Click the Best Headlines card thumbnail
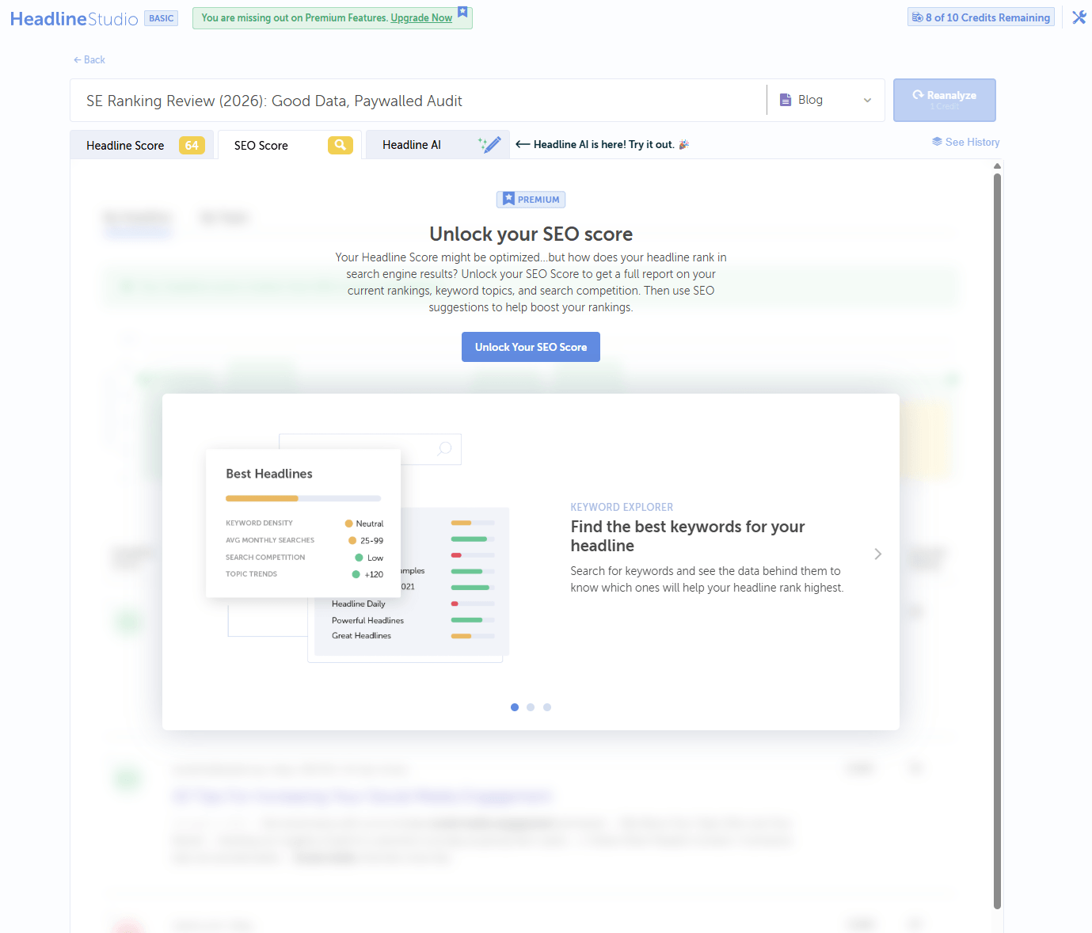This screenshot has height=933, width=1092. pos(303,524)
